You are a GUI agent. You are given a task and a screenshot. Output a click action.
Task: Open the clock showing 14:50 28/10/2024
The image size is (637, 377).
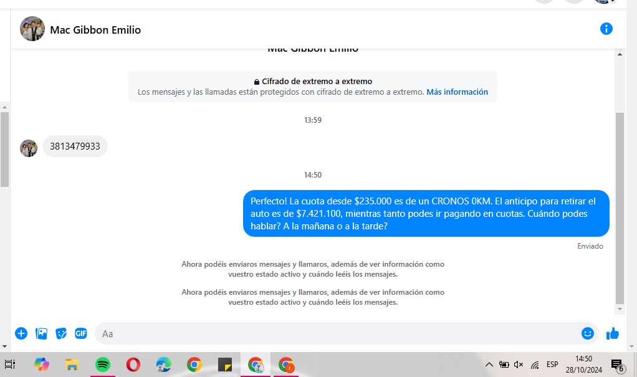click(x=584, y=365)
